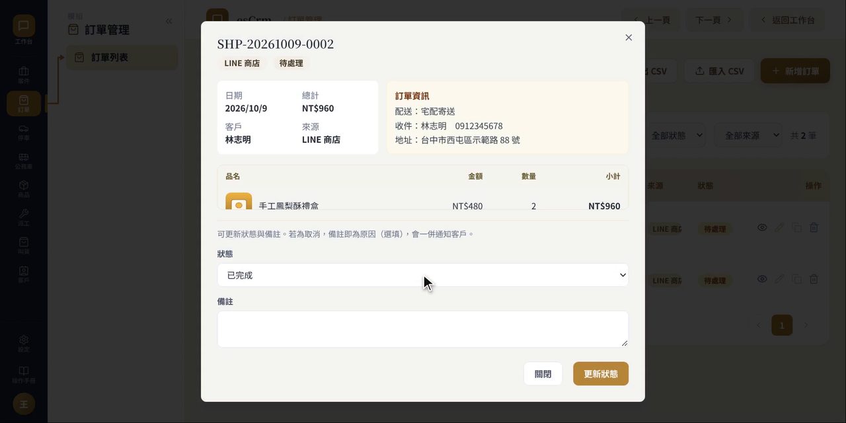The height and width of the screenshot is (423, 846).
Task: Open the 商品 box icon in the sidebar
Action: (x=24, y=185)
